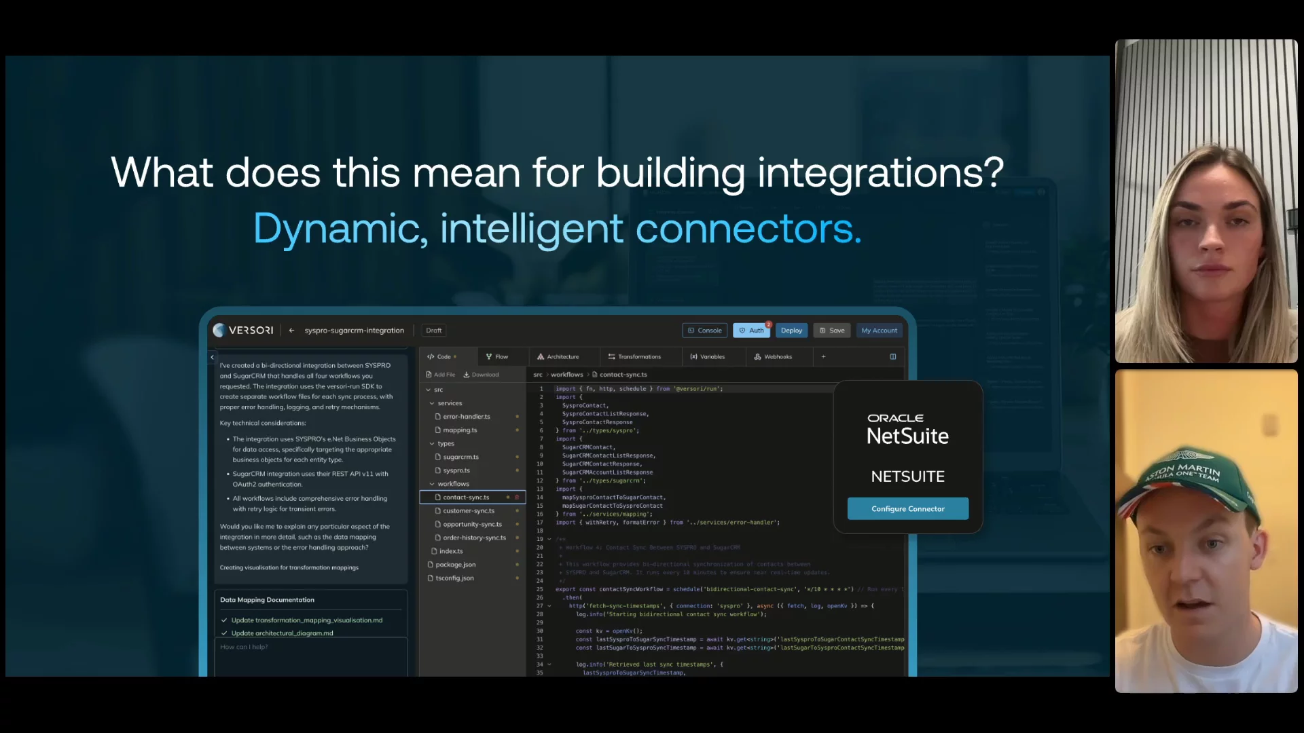Switch to the Architecture tab
The width and height of the screenshot is (1304, 733).
coord(558,357)
